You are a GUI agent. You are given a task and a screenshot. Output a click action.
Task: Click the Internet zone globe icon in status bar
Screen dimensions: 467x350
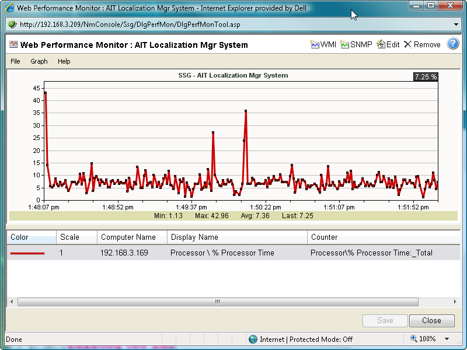(x=253, y=339)
